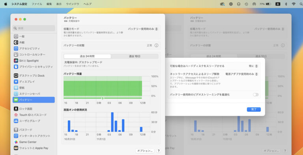Click the input source icon in menu bar
This screenshot has height=155, width=303.
pyautogui.click(x=278, y=4)
